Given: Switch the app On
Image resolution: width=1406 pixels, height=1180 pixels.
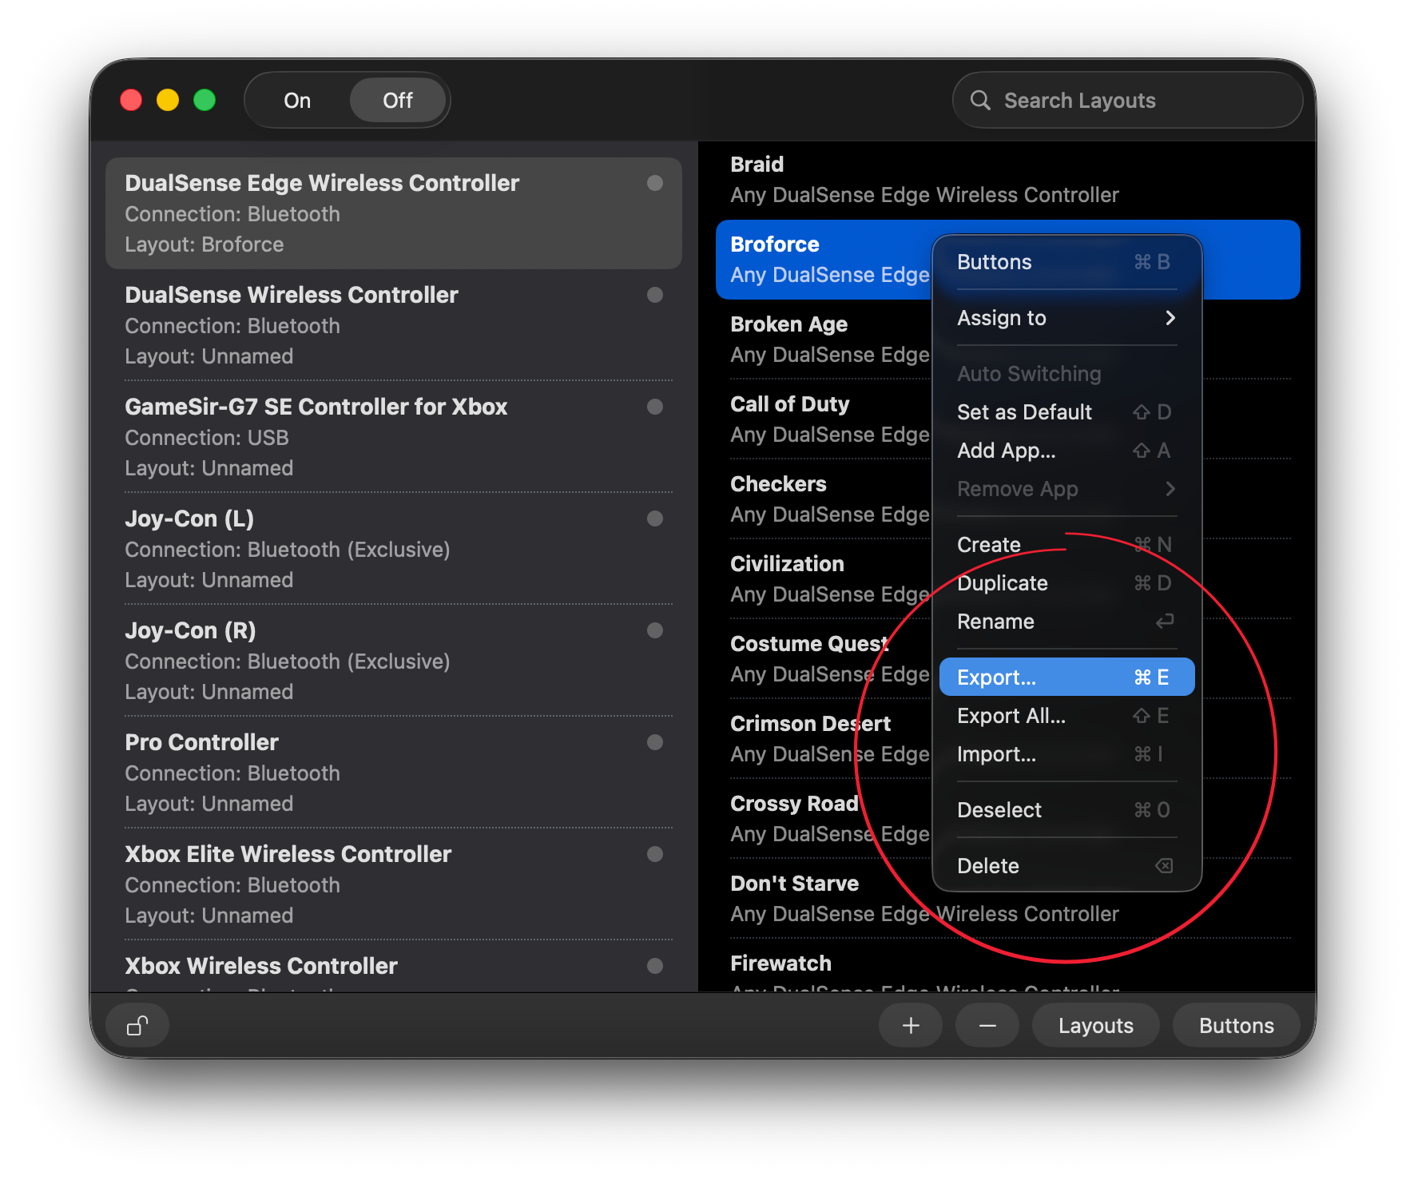Looking at the screenshot, I should 297,100.
